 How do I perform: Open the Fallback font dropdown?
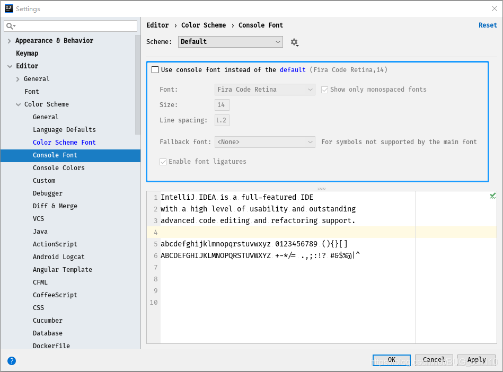click(264, 142)
